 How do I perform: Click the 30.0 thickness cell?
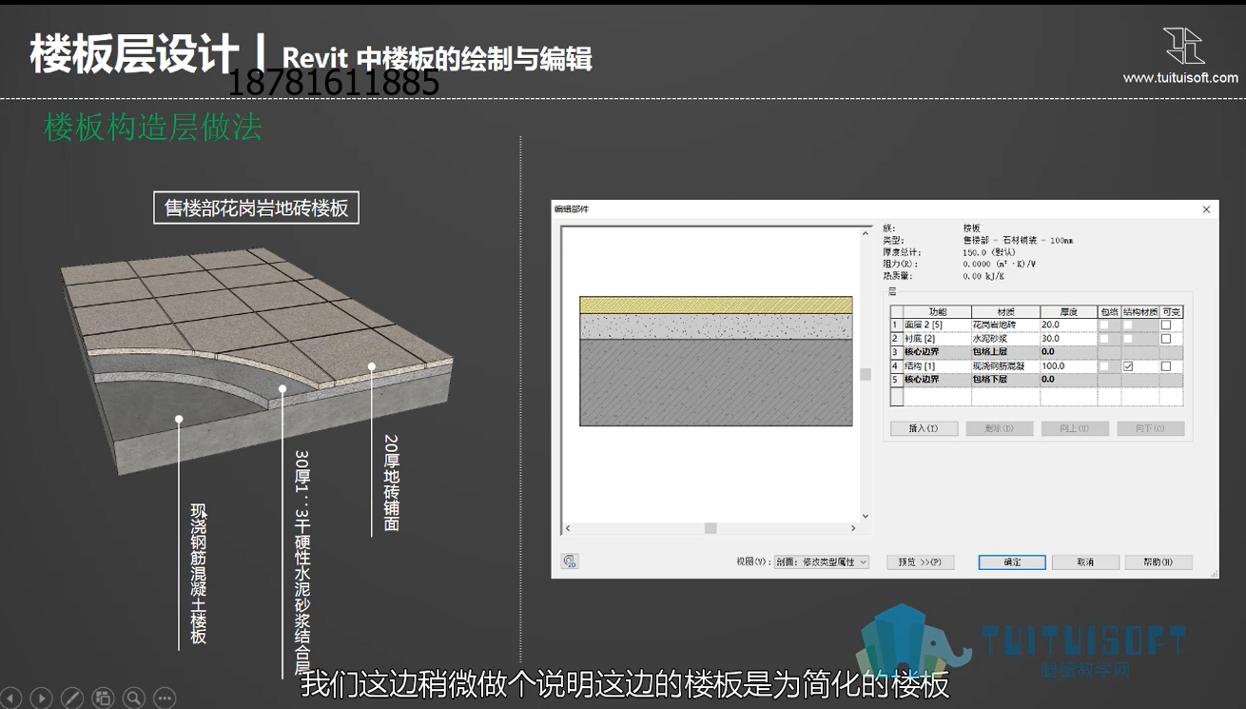pyautogui.click(x=1067, y=339)
